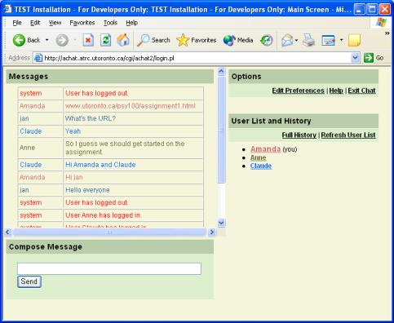The width and height of the screenshot is (394, 323).
Task: Click the Refresh User List link
Action: pos(348,135)
